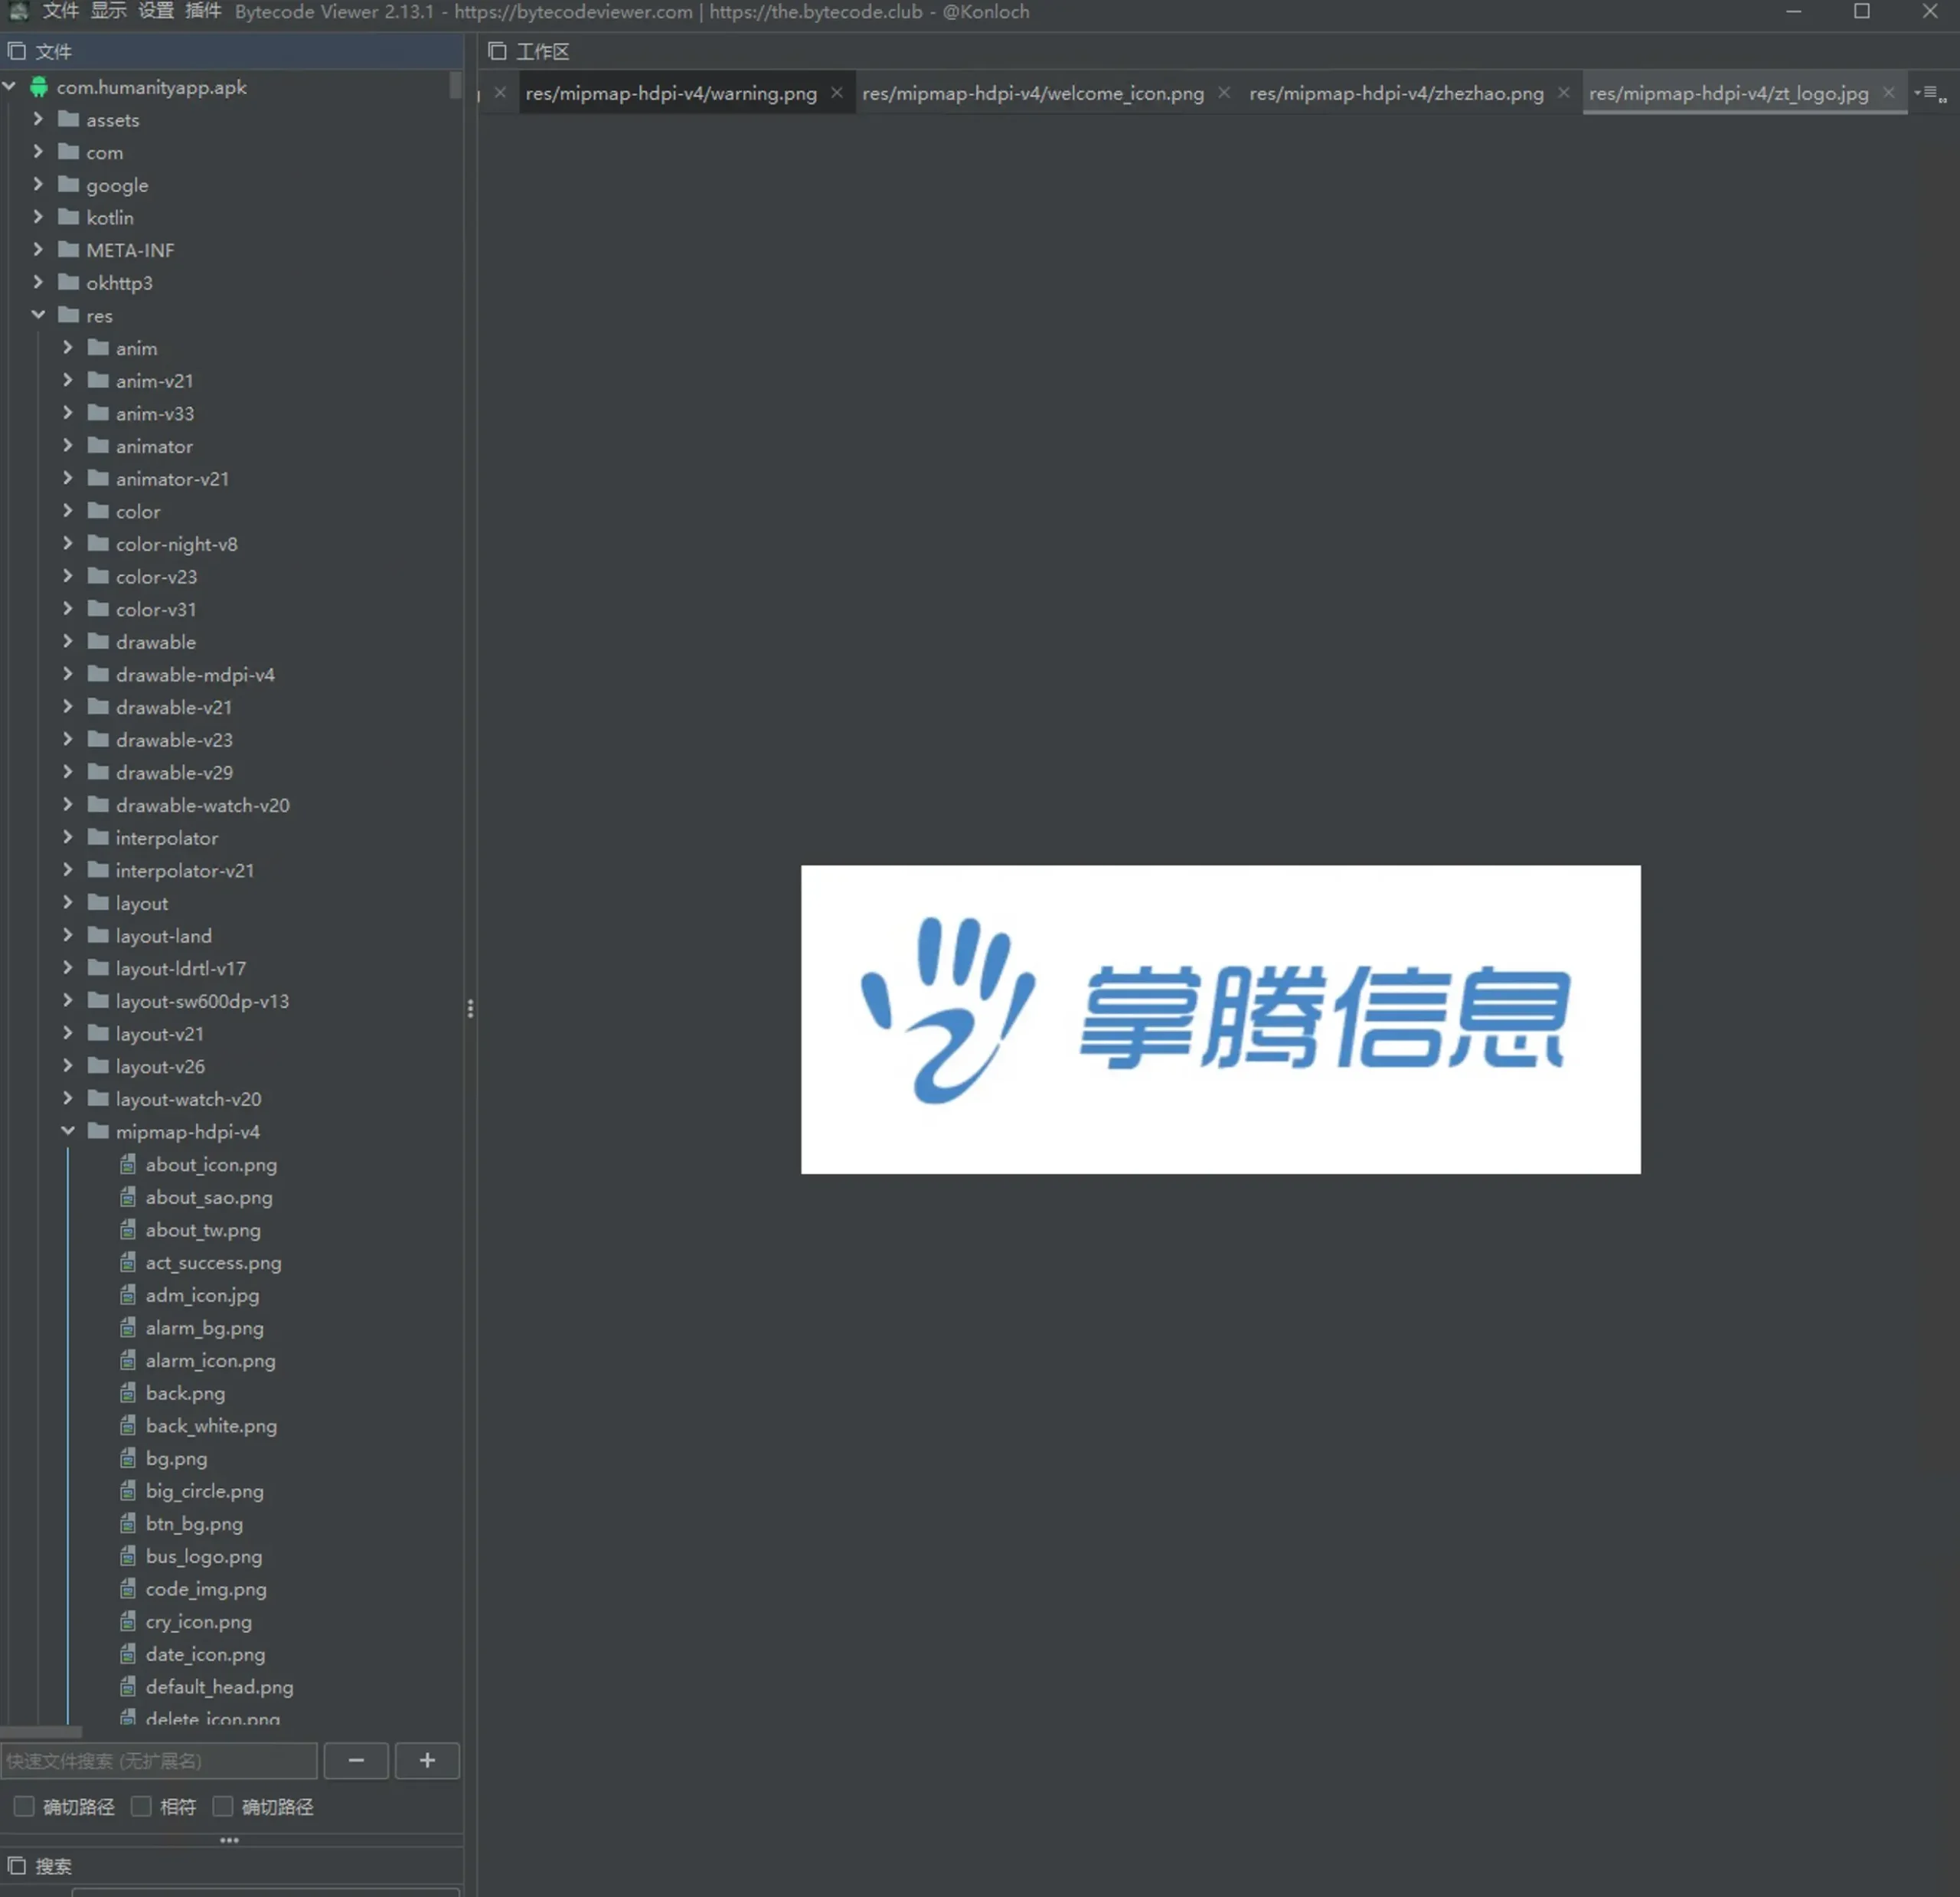The height and width of the screenshot is (1897, 1960).
Task: Click the + button below the file tree
Action: click(x=427, y=1760)
